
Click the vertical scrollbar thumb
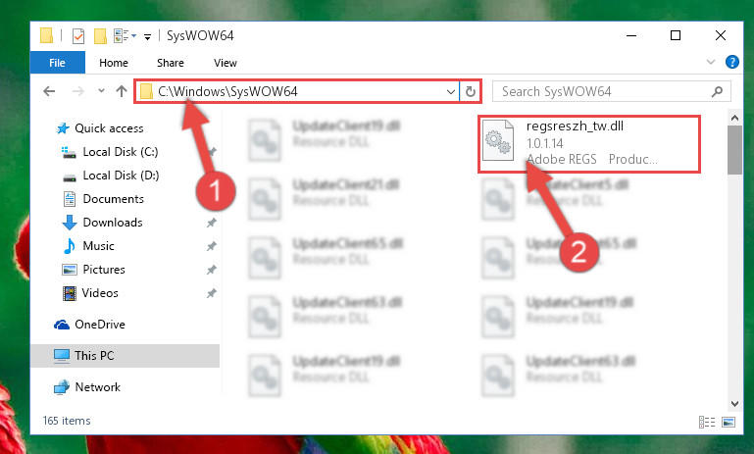(x=734, y=150)
